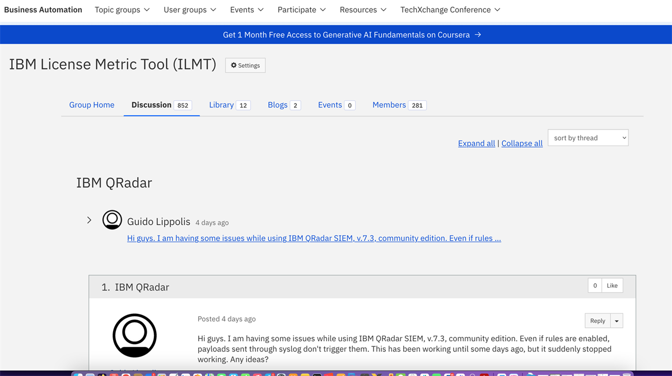Click the post author's avatar in the QRadar reply
The width and height of the screenshot is (672, 376).
(x=134, y=335)
